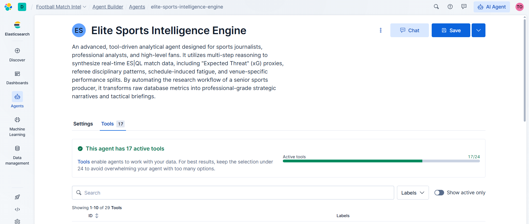Viewport: 529px width, 224px height.
Task: Focus the tools Search field
Action: [233, 193]
